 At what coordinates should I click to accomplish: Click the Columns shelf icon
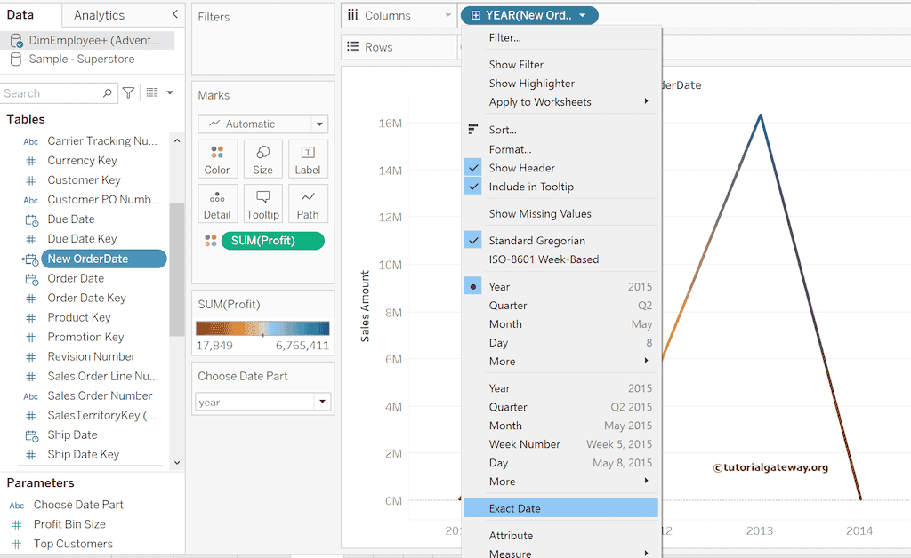pyautogui.click(x=352, y=15)
